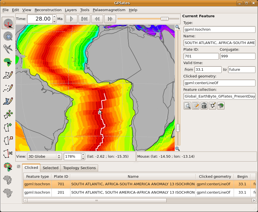This screenshot has width=258, height=212.
Task: Click Clone Feature icon
Action: (x=221, y=106)
